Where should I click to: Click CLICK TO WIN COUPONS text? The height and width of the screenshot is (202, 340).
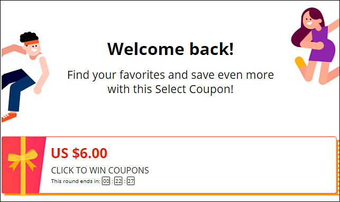[x=100, y=170]
